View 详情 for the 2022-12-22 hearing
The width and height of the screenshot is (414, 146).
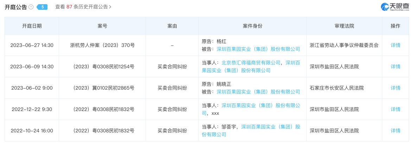(395, 109)
